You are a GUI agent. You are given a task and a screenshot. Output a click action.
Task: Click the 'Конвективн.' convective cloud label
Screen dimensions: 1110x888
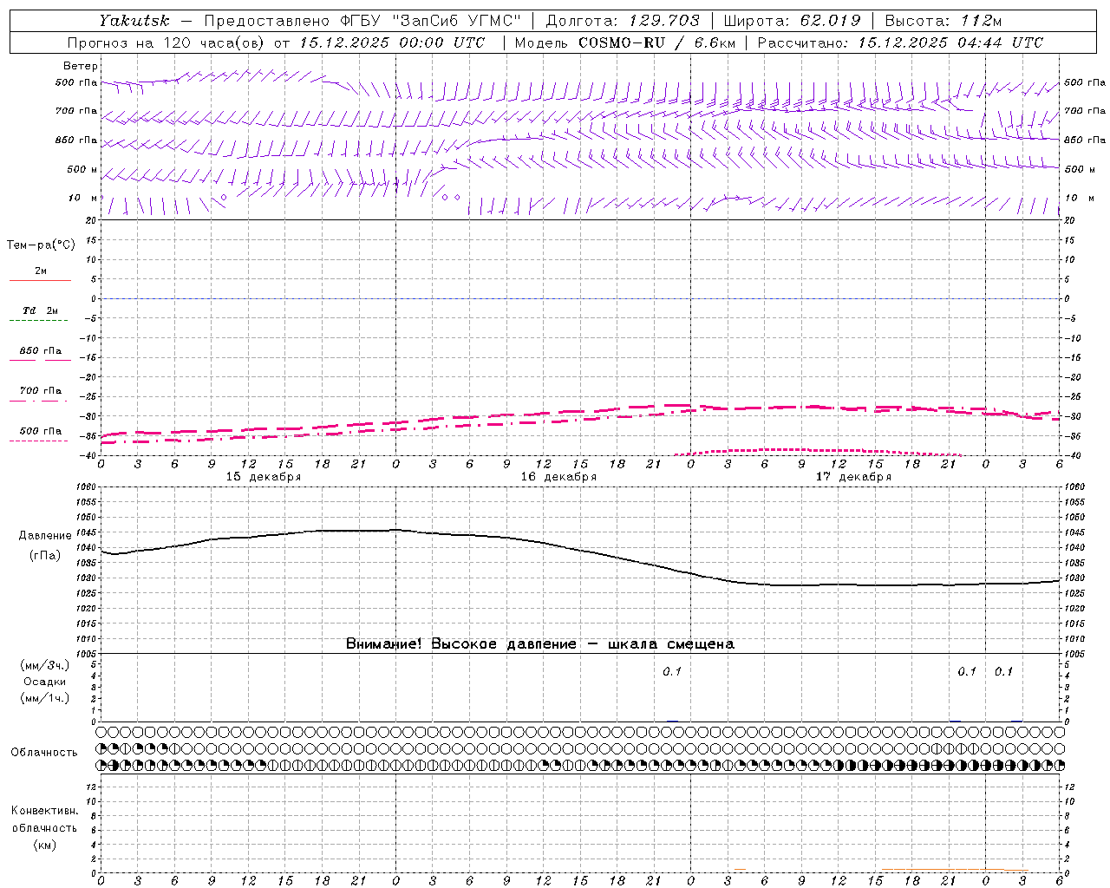coord(44,811)
